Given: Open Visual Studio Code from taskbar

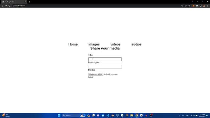Looking at the screenshot, I should [108, 115].
